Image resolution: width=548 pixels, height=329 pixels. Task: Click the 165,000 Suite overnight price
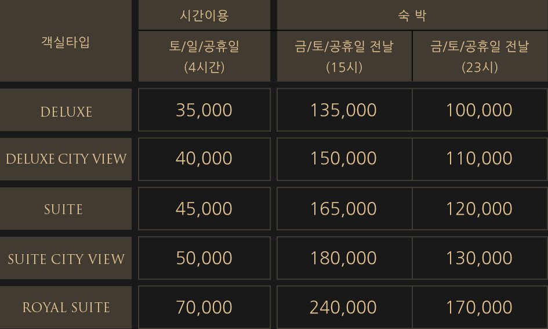click(344, 209)
